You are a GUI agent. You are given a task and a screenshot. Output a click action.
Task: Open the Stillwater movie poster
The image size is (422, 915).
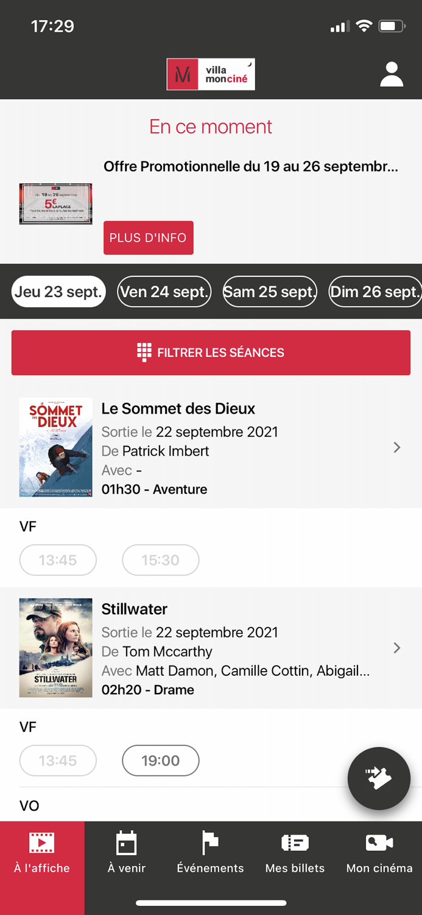(56, 648)
